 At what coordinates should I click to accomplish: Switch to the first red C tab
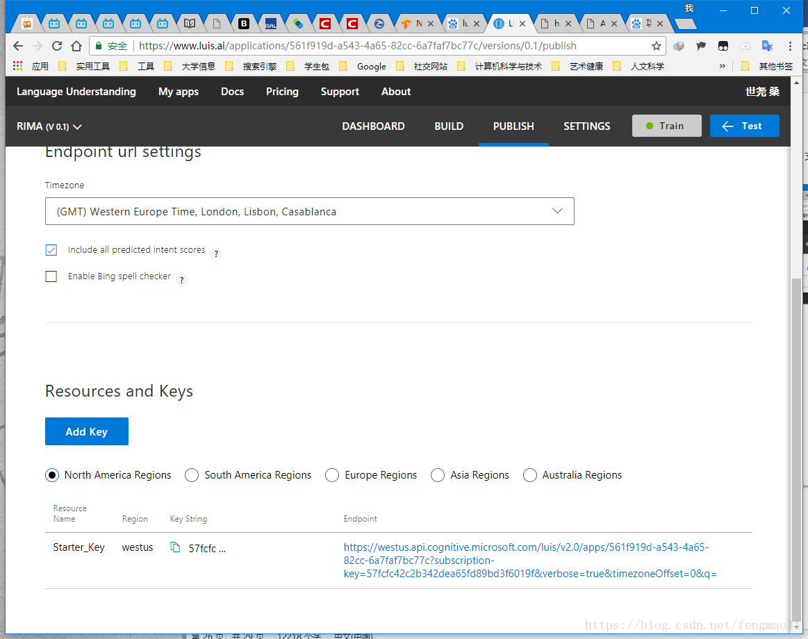(x=324, y=23)
